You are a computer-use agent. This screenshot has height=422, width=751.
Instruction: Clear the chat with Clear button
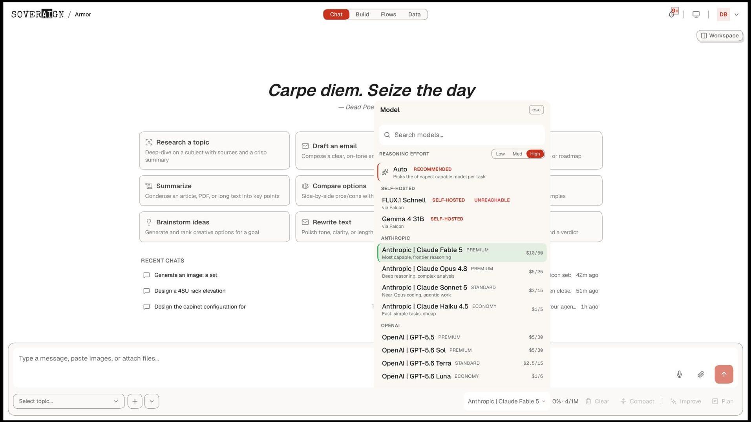point(598,401)
